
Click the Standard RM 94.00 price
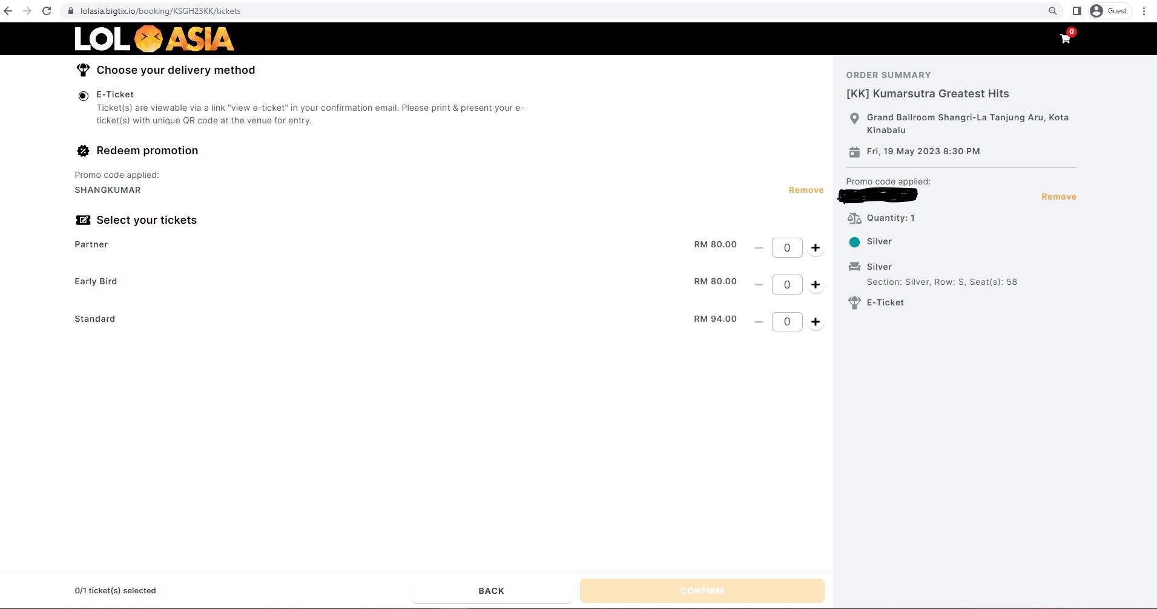(715, 319)
